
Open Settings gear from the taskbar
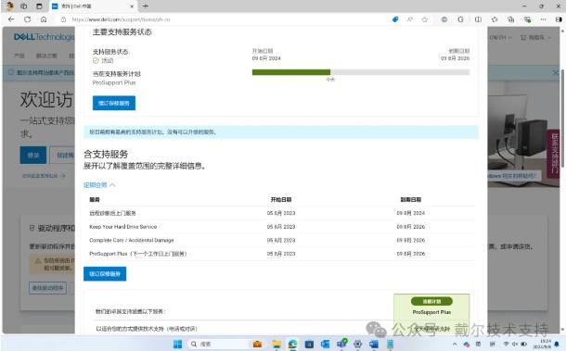(358, 344)
